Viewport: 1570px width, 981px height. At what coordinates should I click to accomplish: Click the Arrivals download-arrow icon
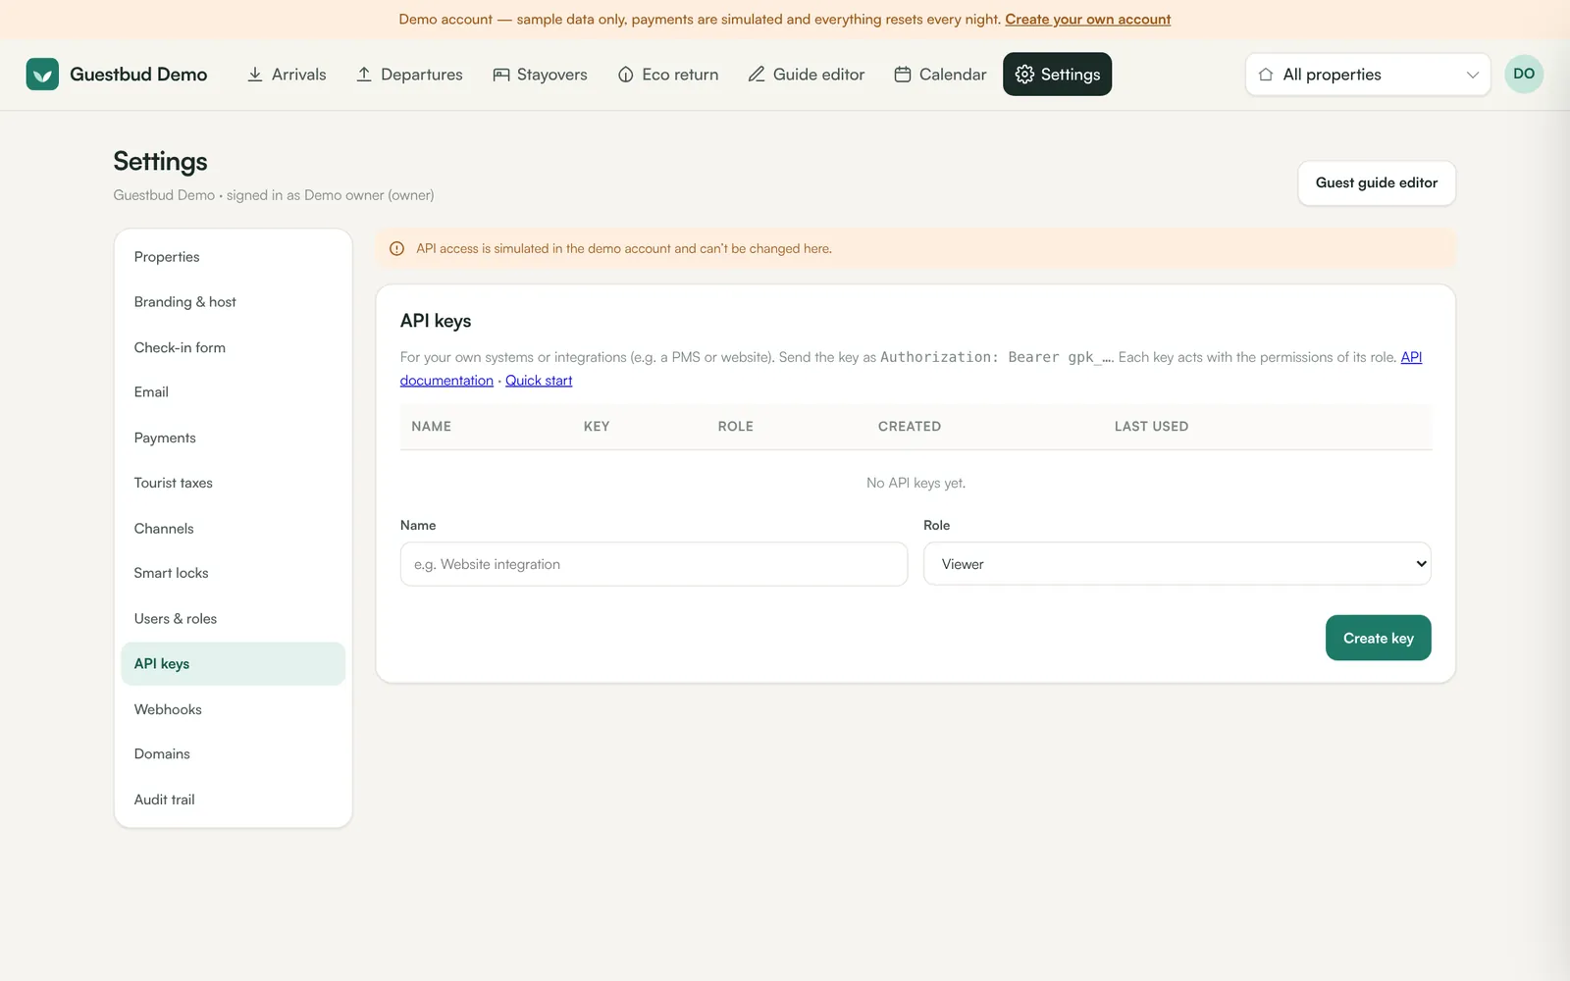pos(255,75)
